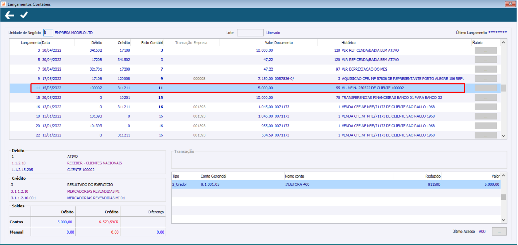Viewport: 518px width, 245px height.
Task: Open Rateio button for entry 9
Action: pyautogui.click(x=486, y=79)
